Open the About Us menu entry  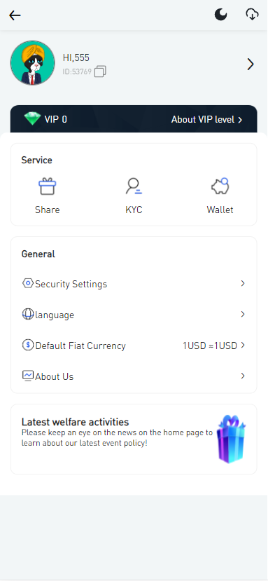click(x=134, y=376)
